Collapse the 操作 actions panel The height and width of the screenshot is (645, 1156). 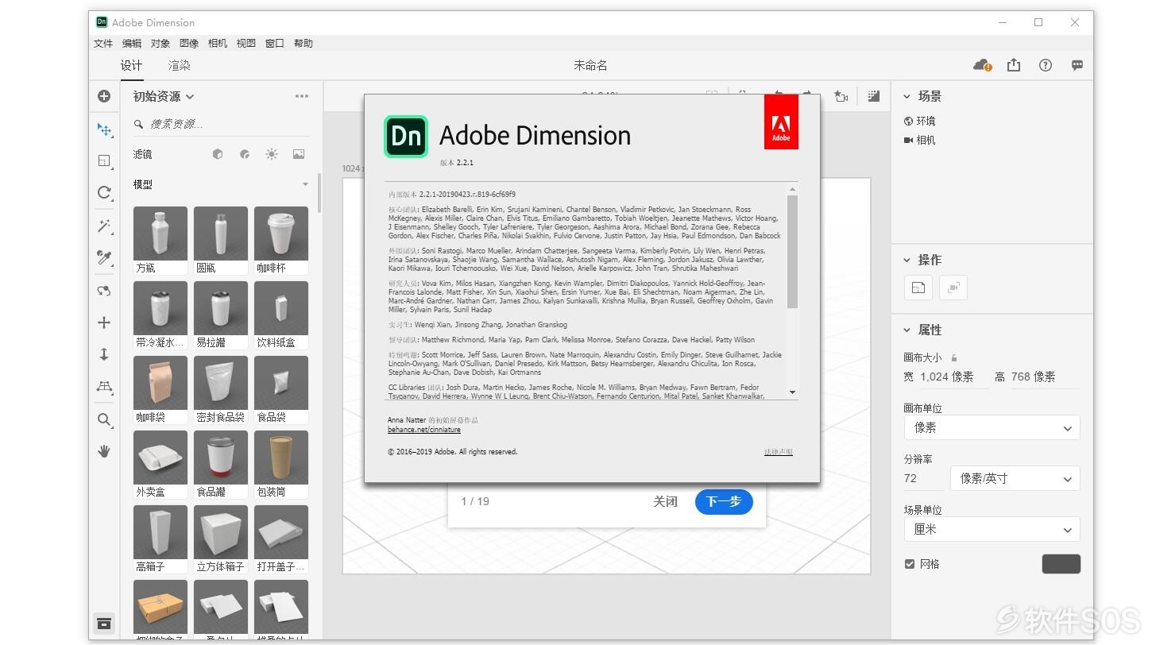pos(907,260)
